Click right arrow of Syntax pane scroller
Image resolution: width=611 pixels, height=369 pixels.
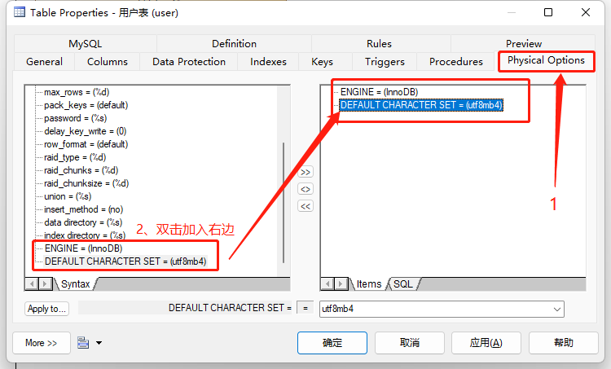click(x=45, y=283)
